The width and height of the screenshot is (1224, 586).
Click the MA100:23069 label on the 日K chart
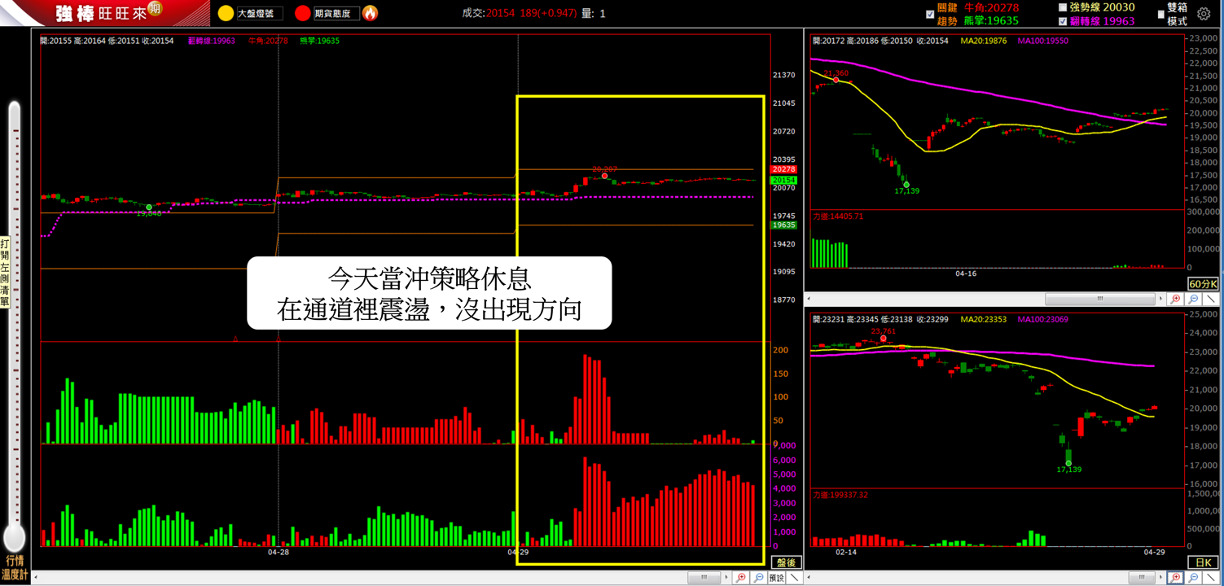click(x=1044, y=319)
